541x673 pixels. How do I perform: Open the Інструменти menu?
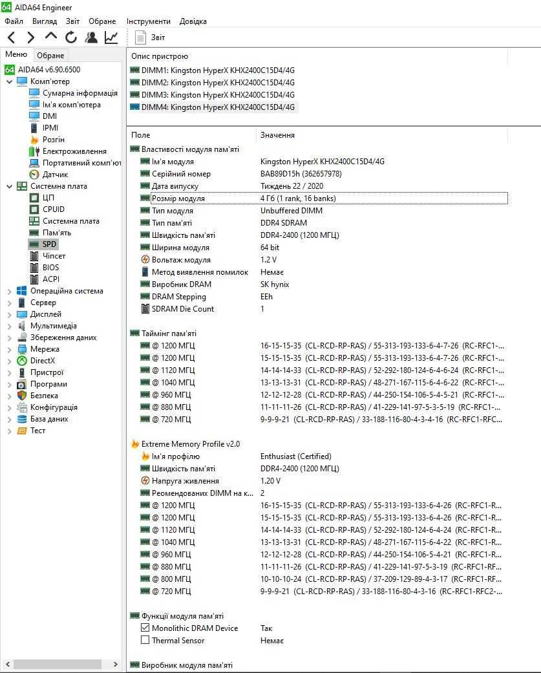(x=148, y=21)
